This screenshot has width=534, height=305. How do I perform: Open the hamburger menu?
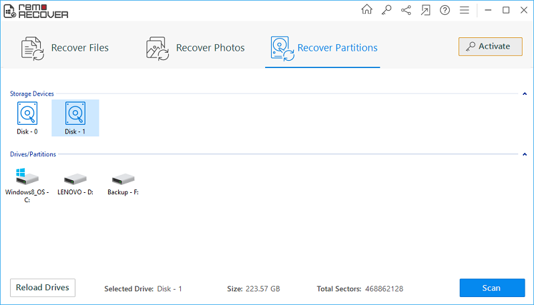[465, 10]
